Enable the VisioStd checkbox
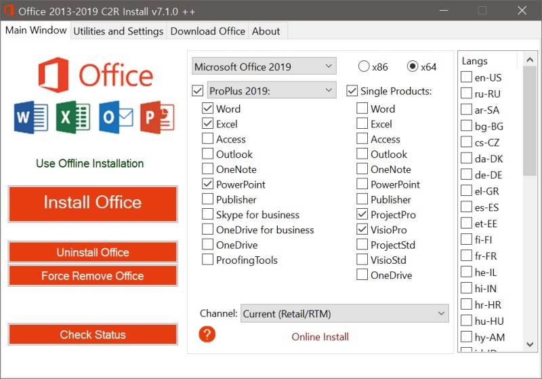This screenshot has height=379, width=542. pyautogui.click(x=362, y=260)
